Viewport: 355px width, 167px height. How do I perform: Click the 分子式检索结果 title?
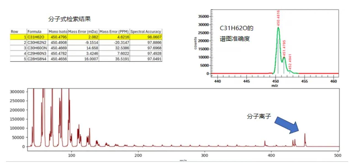(69, 19)
